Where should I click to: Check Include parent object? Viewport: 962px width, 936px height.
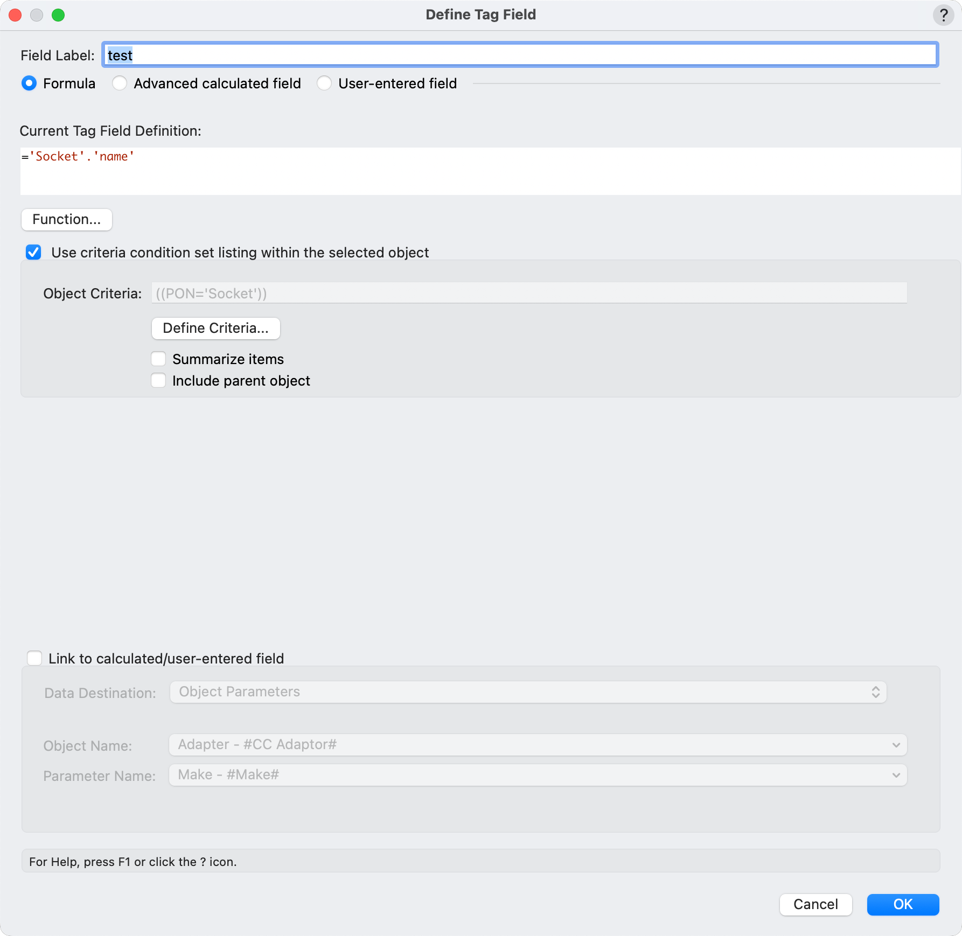158,381
